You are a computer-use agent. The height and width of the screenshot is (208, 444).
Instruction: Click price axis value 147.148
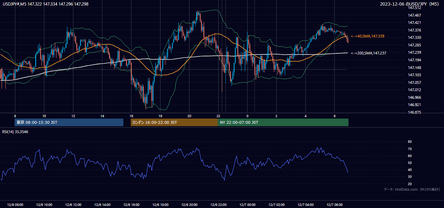tap(414, 68)
